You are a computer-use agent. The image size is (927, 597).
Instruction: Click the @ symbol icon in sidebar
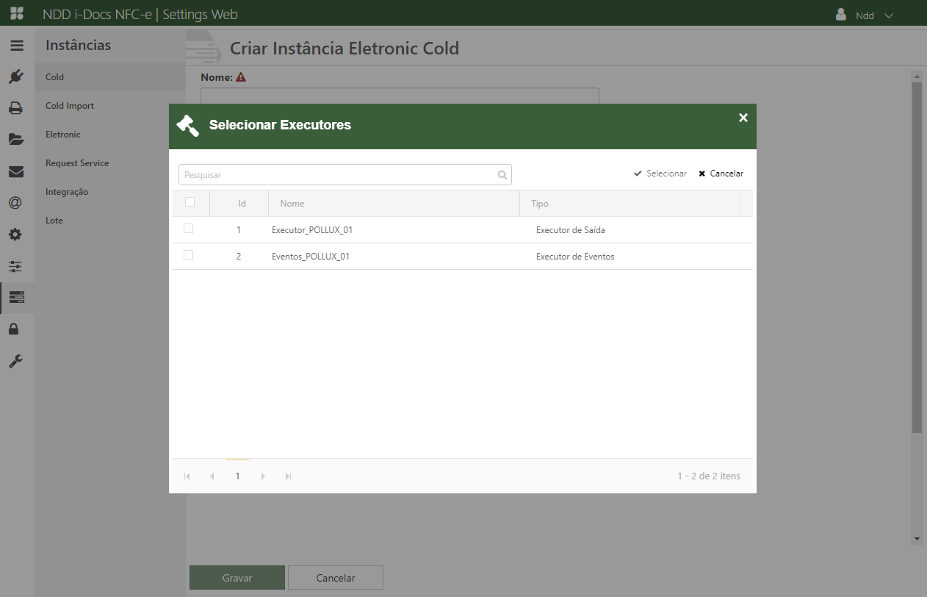(x=16, y=203)
